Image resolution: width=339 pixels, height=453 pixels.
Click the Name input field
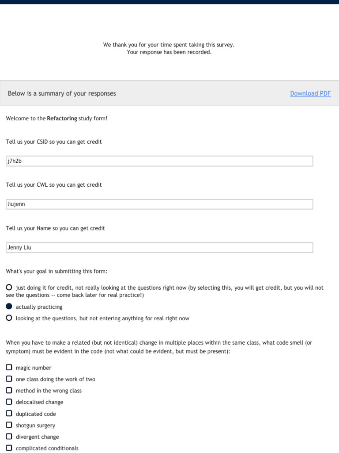click(159, 248)
